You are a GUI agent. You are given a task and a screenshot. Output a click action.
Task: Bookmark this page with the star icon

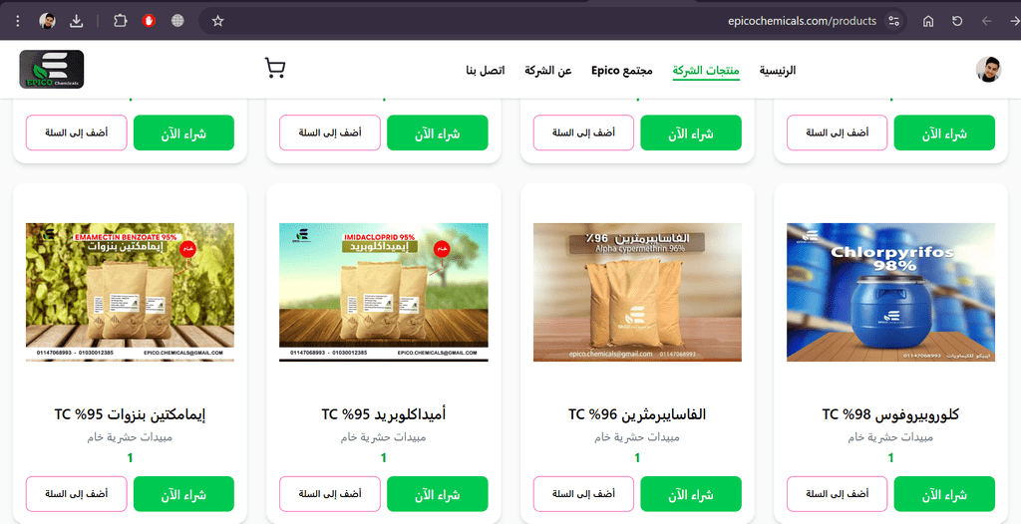218,21
